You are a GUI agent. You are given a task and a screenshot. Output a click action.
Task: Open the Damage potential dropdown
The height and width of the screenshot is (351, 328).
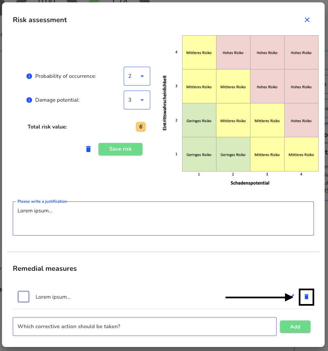point(137,100)
